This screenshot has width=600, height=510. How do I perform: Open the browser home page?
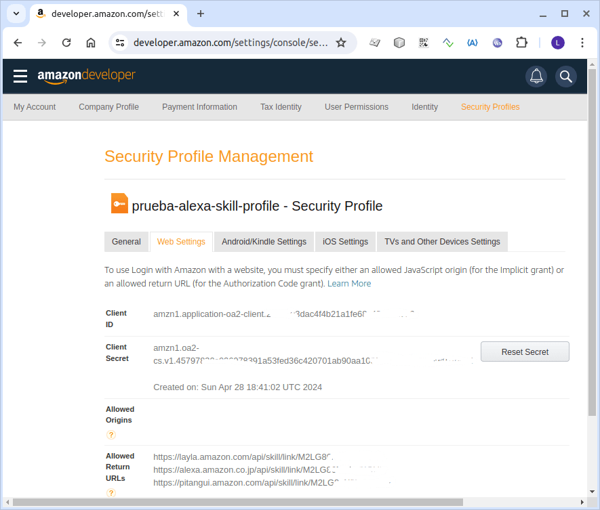(x=91, y=43)
